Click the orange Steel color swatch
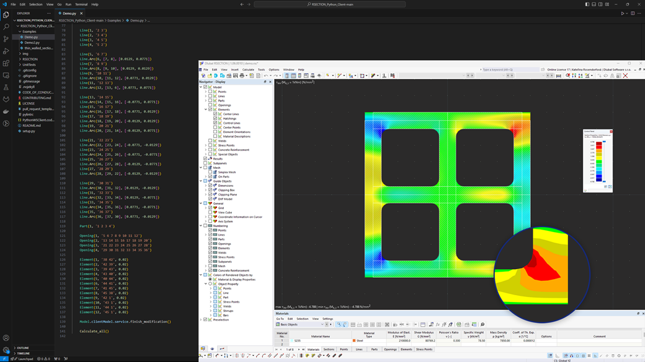The height and width of the screenshot is (362, 645). 354,341
